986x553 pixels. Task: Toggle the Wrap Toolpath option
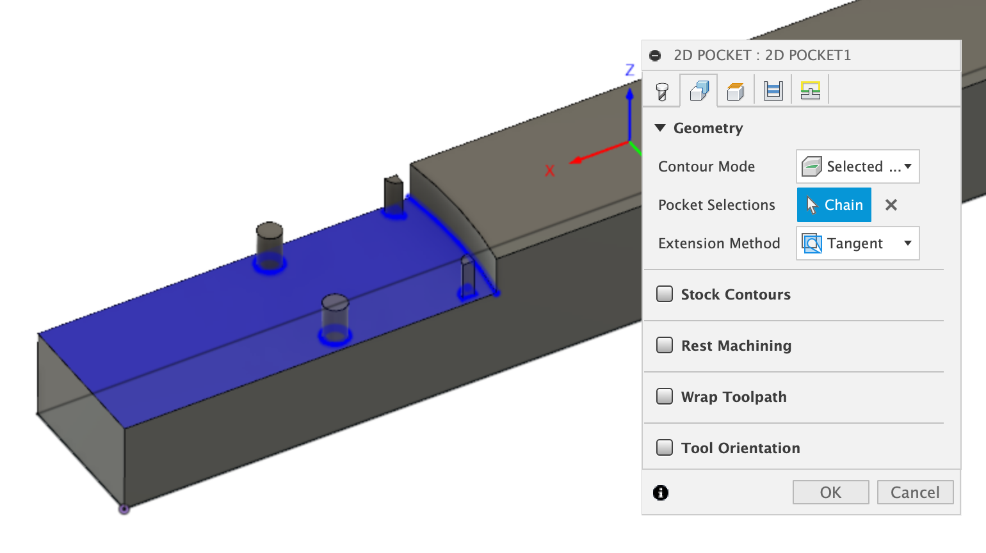pyautogui.click(x=664, y=396)
